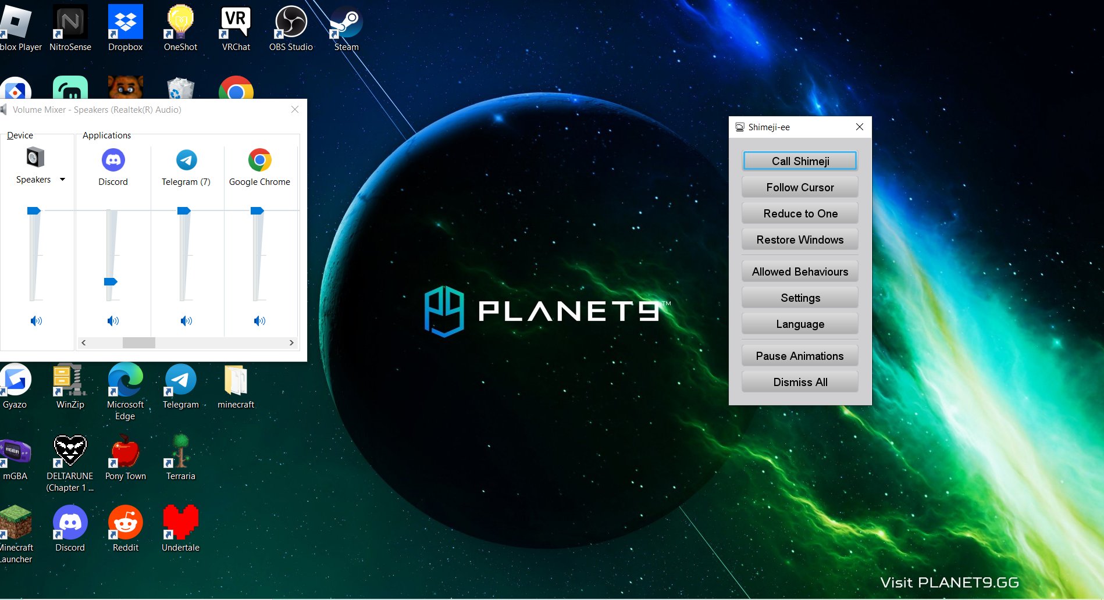The height and width of the screenshot is (600, 1104).
Task: Mute Google Chrome in the Volume Mixer
Action: (x=259, y=321)
